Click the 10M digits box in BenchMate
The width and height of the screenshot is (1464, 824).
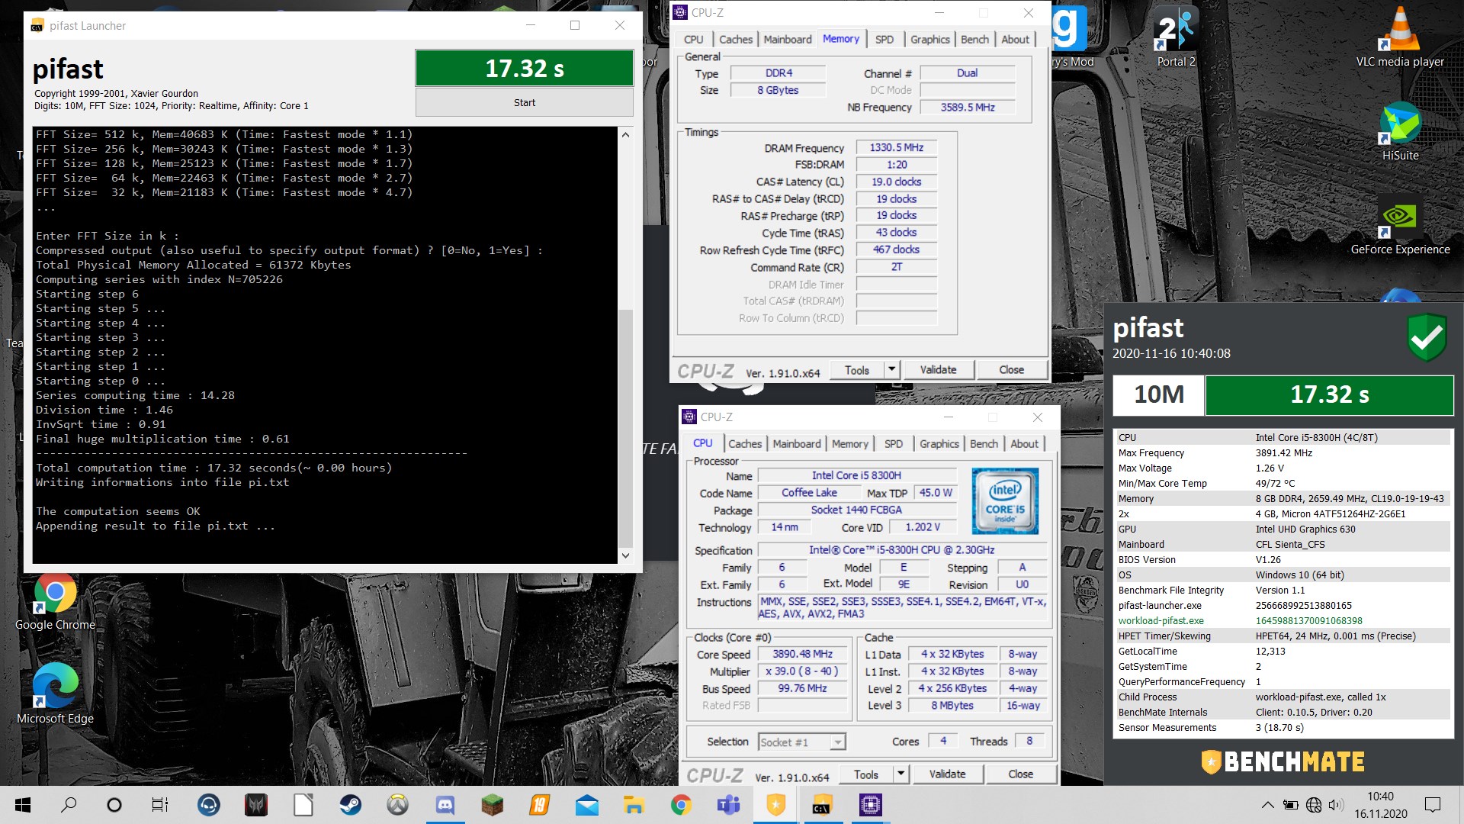coord(1158,394)
